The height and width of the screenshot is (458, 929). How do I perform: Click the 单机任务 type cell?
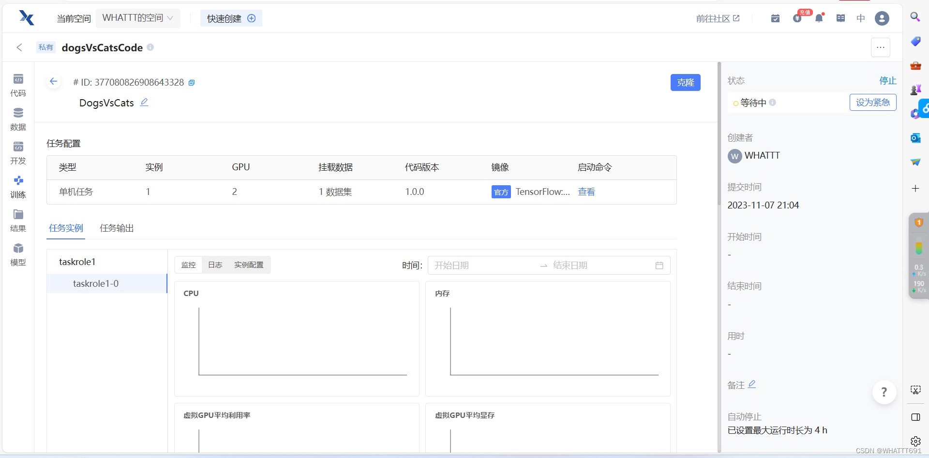click(x=76, y=192)
